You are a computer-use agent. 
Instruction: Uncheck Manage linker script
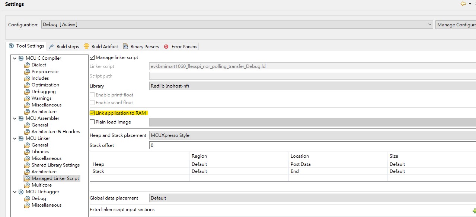pyautogui.click(x=92, y=57)
